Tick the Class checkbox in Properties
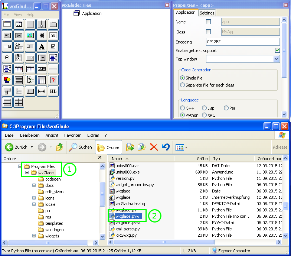Image resolution: width=291 pixels, height=256 pixels. coord(209,32)
